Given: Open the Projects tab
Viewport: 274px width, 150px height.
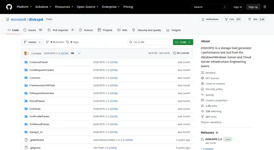Looking at the screenshot, I should pyautogui.click(x=105, y=30).
